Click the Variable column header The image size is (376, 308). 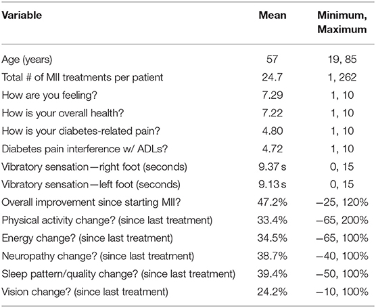[22, 16]
